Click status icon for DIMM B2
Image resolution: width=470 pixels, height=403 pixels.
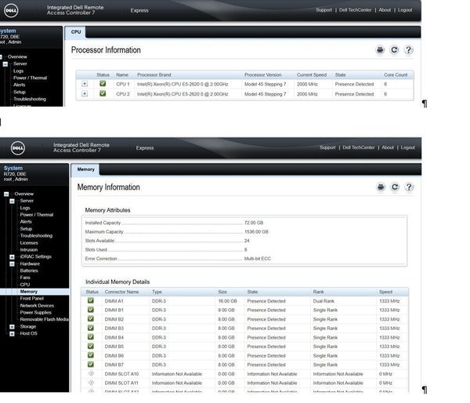[91, 318]
